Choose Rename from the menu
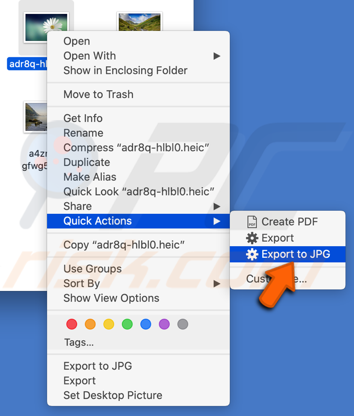This screenshot has height=416, width=354. [x=138, y=133]
